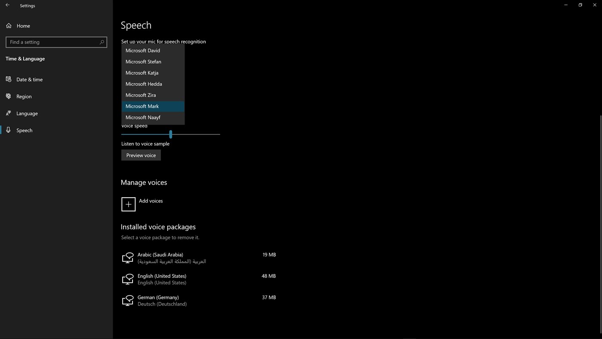Click the 48 MB size text

269,276
